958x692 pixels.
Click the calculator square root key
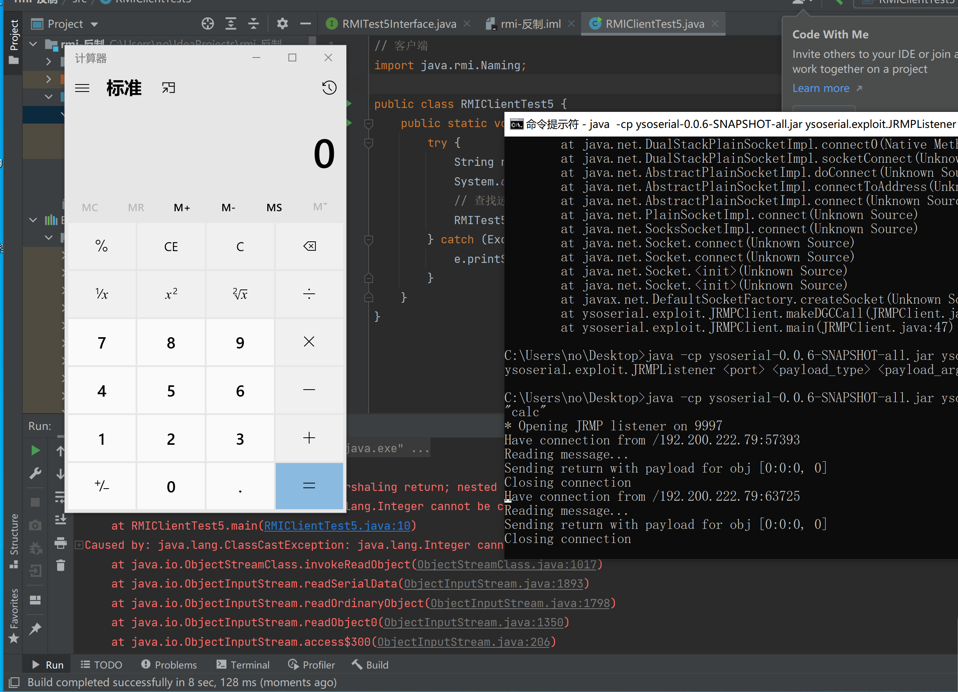(240, 294)
